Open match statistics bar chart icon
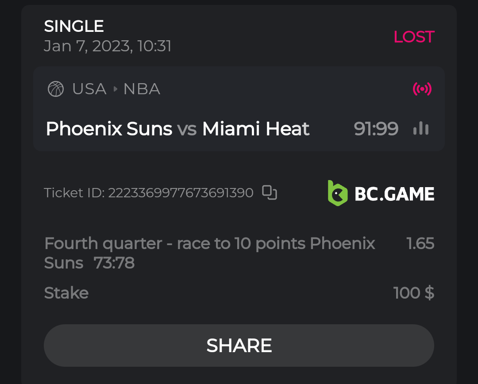The height and width of the screenshot is (384, 478). click(420, 129)
